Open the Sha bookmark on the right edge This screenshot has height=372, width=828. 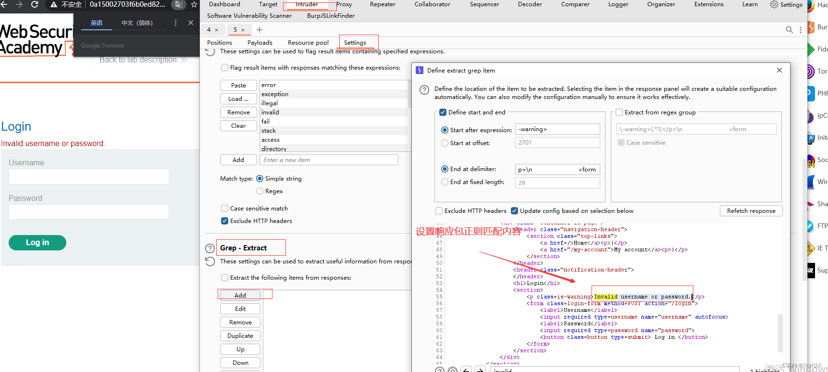coord(818,204)
